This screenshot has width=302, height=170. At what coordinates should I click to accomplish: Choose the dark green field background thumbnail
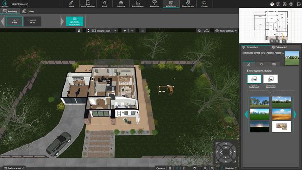[x=282, y=102]
